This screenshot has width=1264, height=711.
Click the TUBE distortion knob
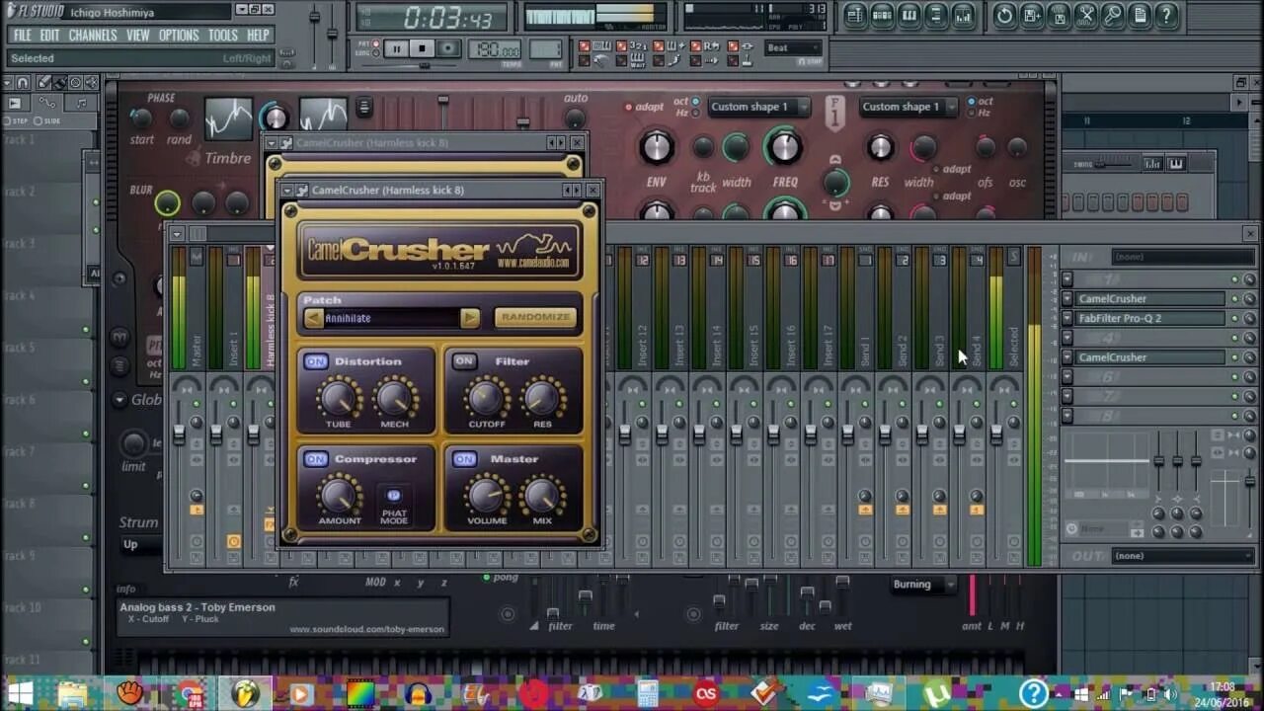[339, 398]
